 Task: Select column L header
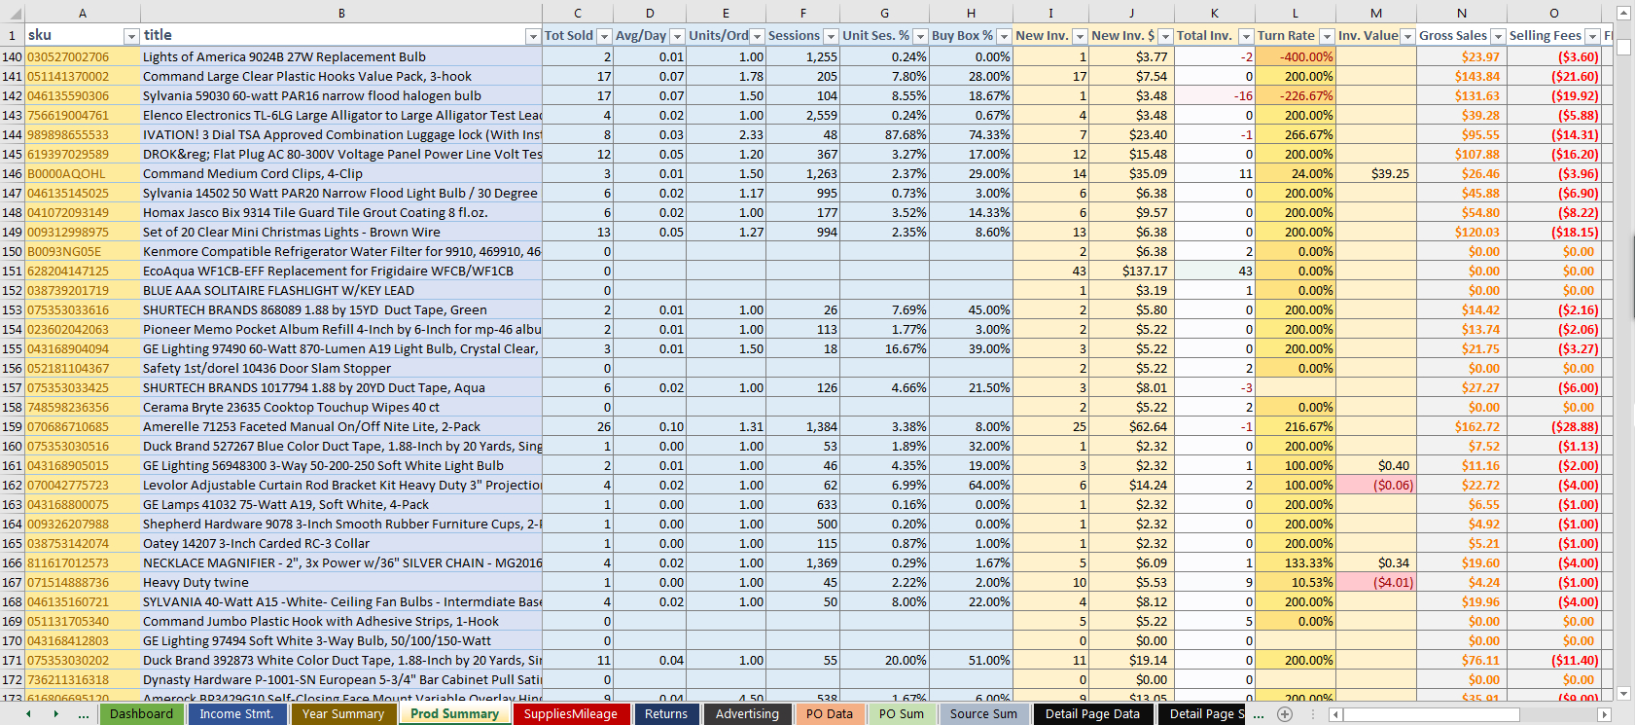(x=1295, y=13)
